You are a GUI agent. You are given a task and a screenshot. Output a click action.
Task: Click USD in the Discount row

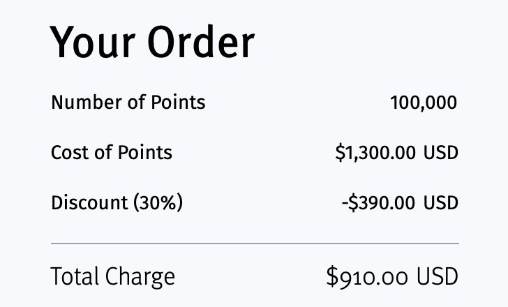pyautogui.click(x=441, y=203)
